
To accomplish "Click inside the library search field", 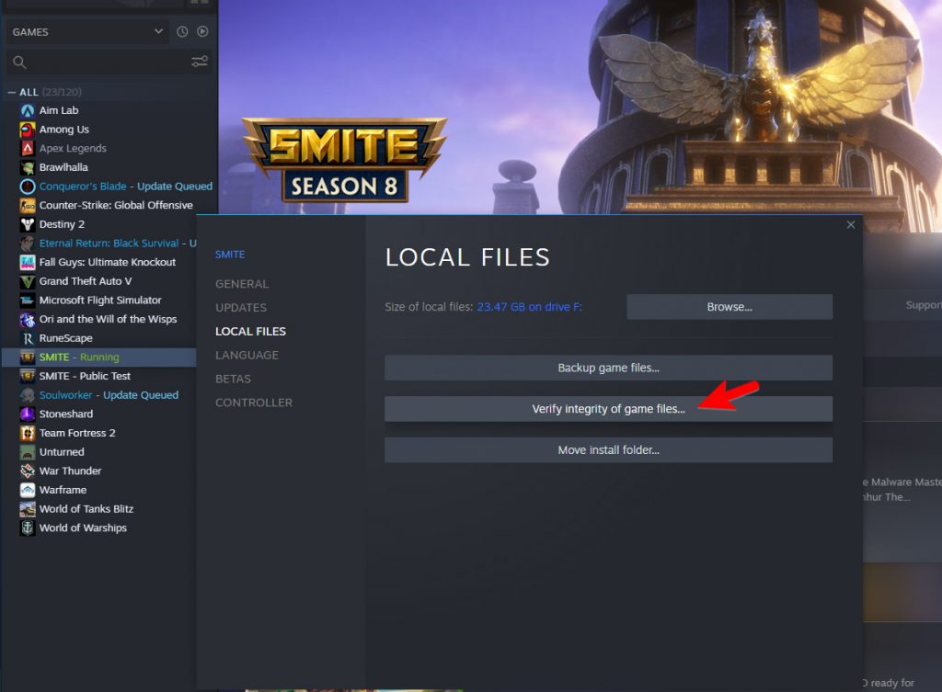I will [x=109, y=62].
